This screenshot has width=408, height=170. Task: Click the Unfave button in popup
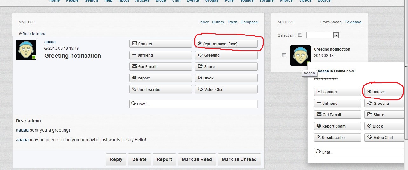coord(384,92)
